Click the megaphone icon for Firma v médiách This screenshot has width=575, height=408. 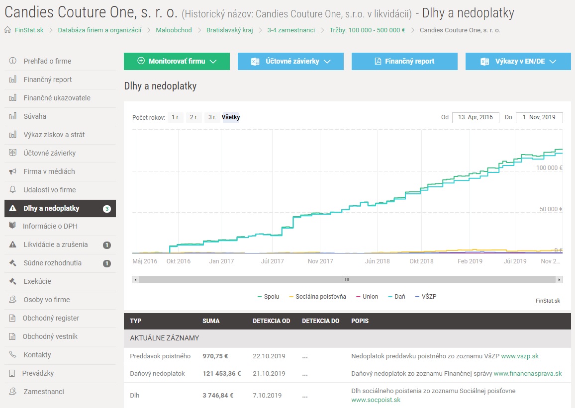(x=13, y=171)
